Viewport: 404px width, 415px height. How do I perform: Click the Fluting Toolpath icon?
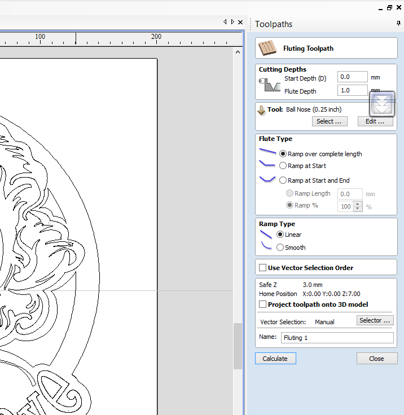tap(267, 48)
